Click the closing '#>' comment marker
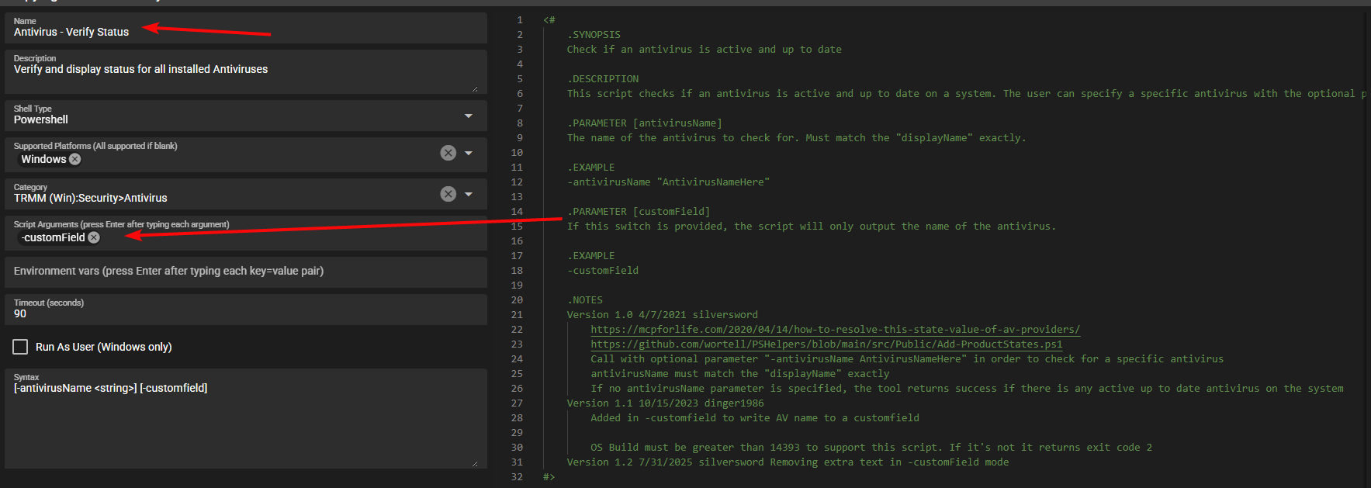 (549, 476)
